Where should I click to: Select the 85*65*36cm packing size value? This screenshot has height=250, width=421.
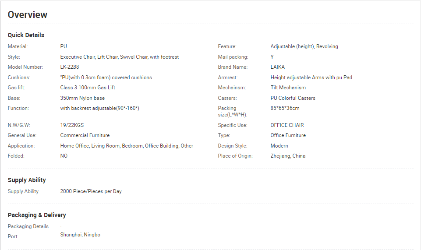pos(285,109)
